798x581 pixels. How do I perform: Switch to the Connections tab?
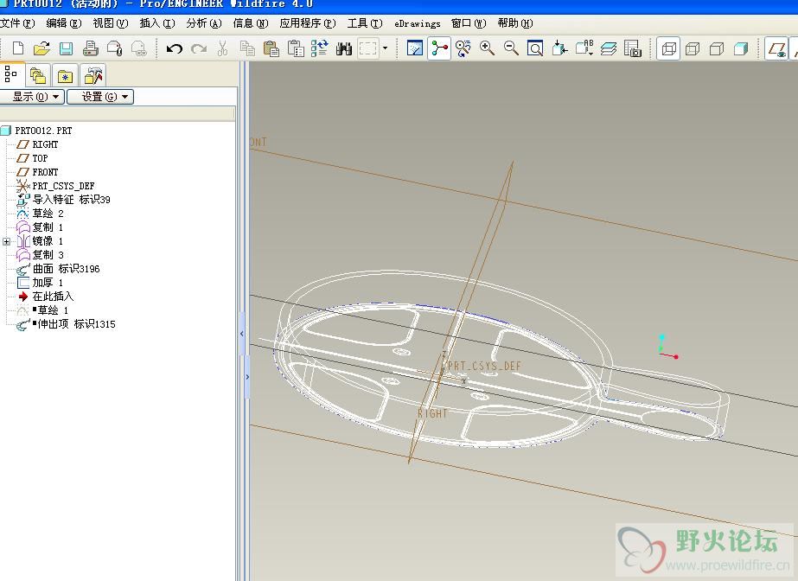(93, 76)
